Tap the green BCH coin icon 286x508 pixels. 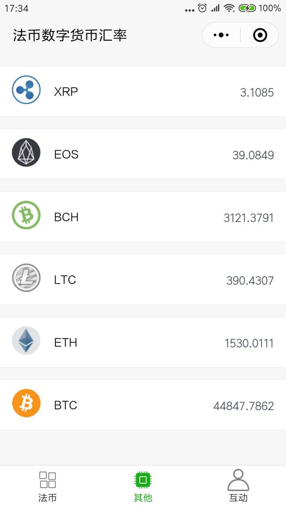pyautogui.click(x=26, y=215)
